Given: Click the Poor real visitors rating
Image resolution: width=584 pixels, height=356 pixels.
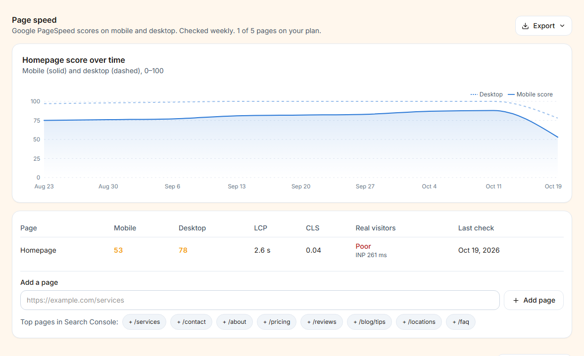Looking at the screenshot, I should pos(363,246).
